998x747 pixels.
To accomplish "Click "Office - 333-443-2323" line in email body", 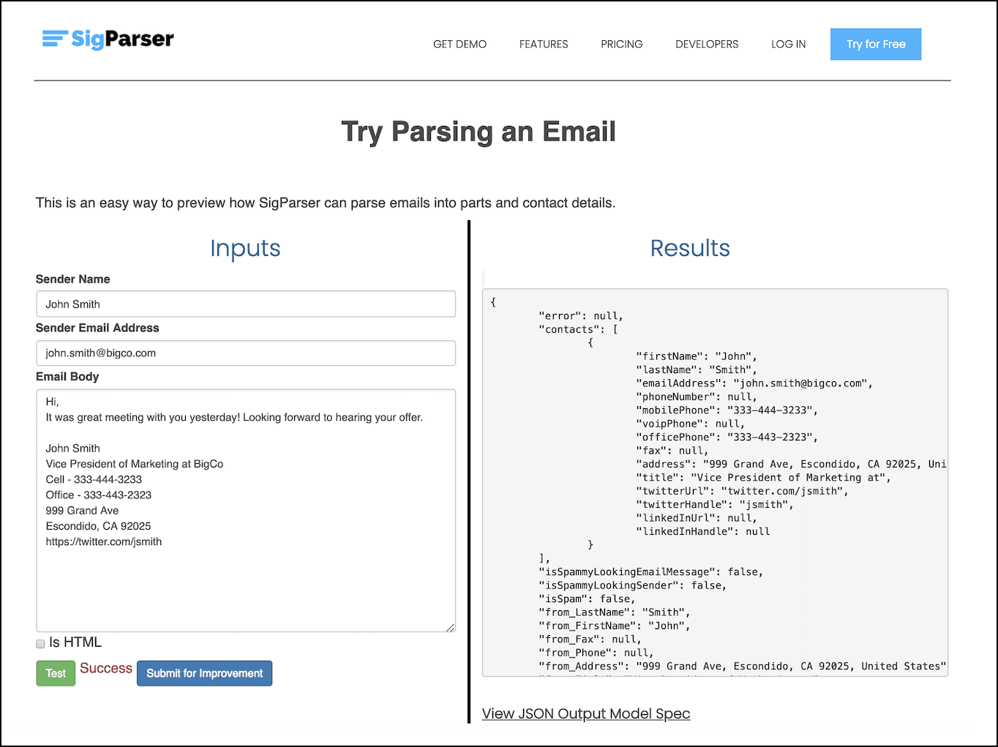I will [99, 495].
